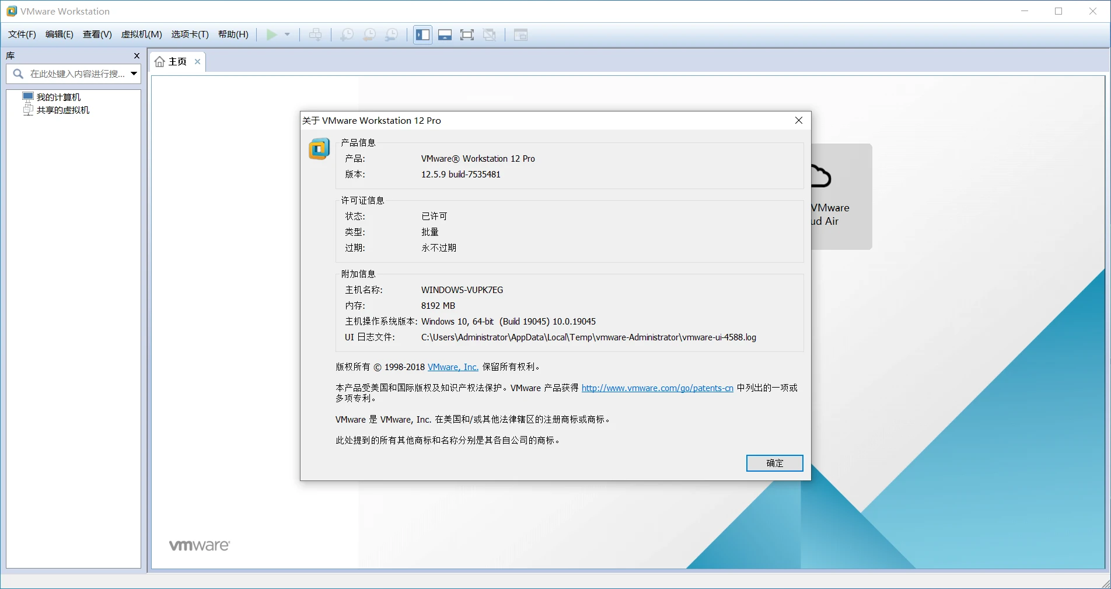Viewport: 1111px width, 589px height.
Task: Open the 虚拟机(M) menu
Action: coord(141,34)
